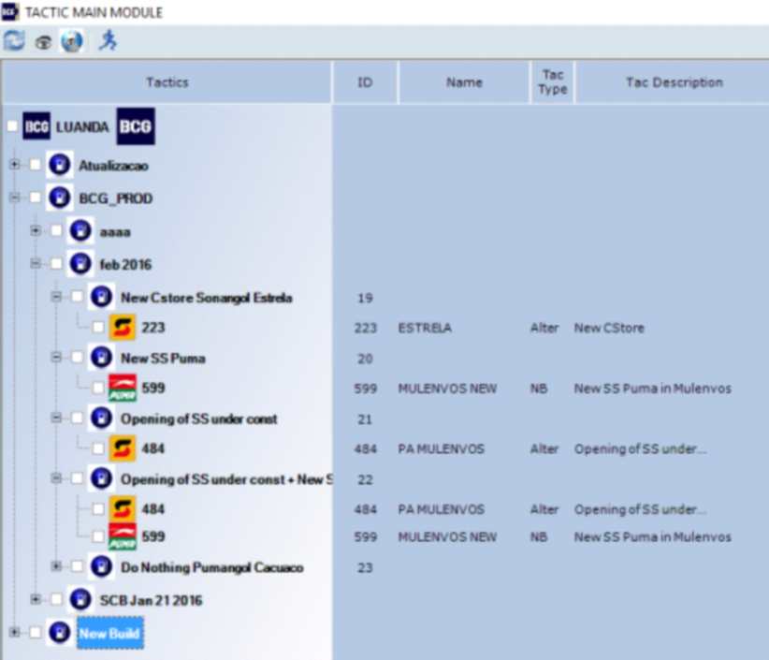This screenshot has width=769, height=660.
Task: Collapse the New Cstore Sonangol Estrela node
Action: coord(56,297)
